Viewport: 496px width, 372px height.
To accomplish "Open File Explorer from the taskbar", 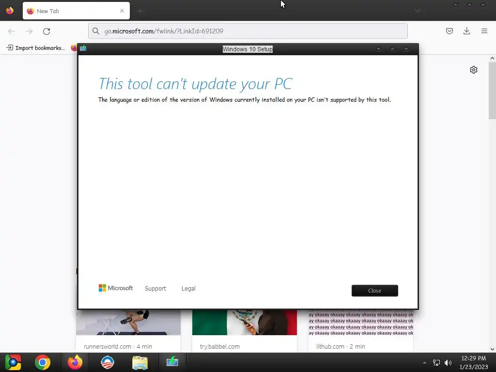I will [x=140, y=362].
